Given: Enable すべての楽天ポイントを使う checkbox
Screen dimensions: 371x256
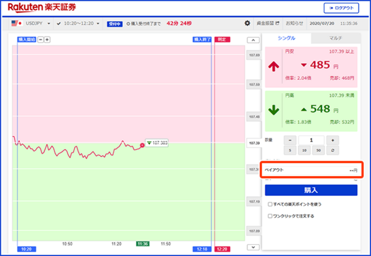Looking at the screenshot, I should pyautogui.click(x=270, y=204).
